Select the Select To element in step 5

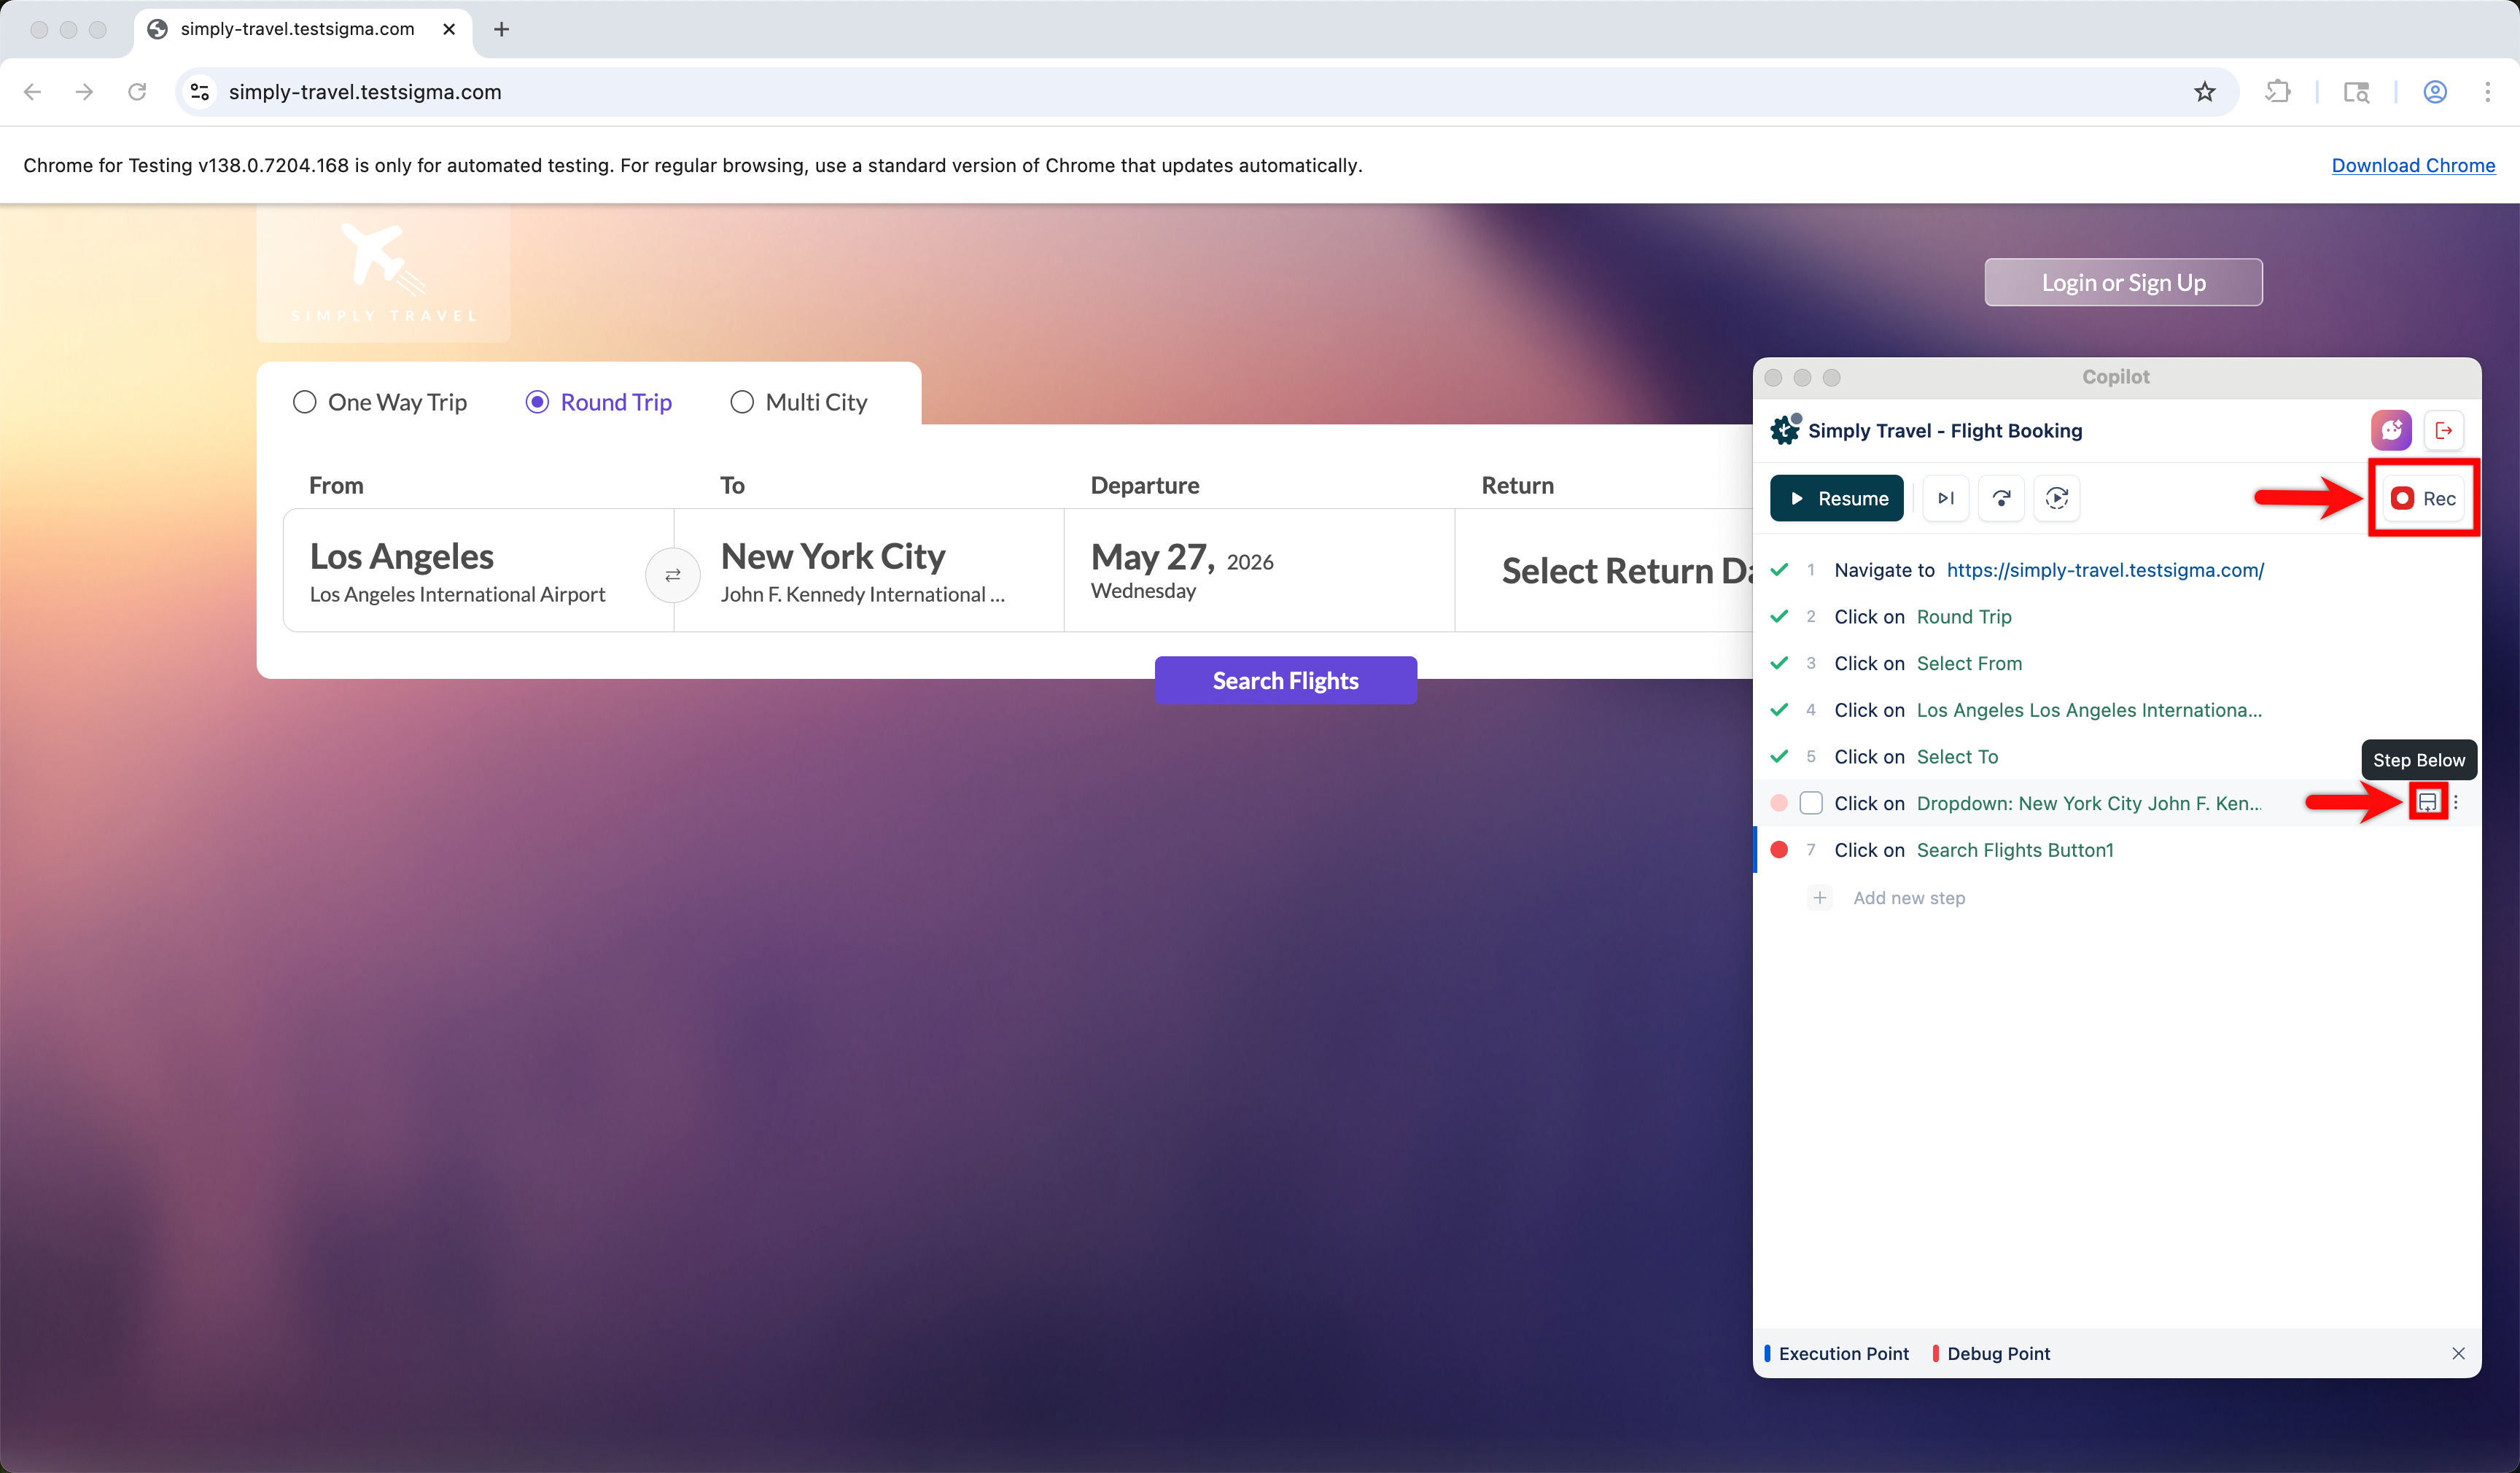point(1957,757)
